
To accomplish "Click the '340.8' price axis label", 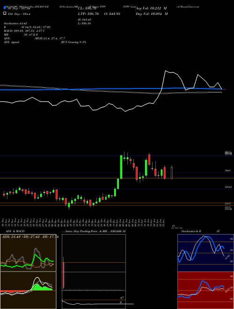I will [x=227, y=171].
